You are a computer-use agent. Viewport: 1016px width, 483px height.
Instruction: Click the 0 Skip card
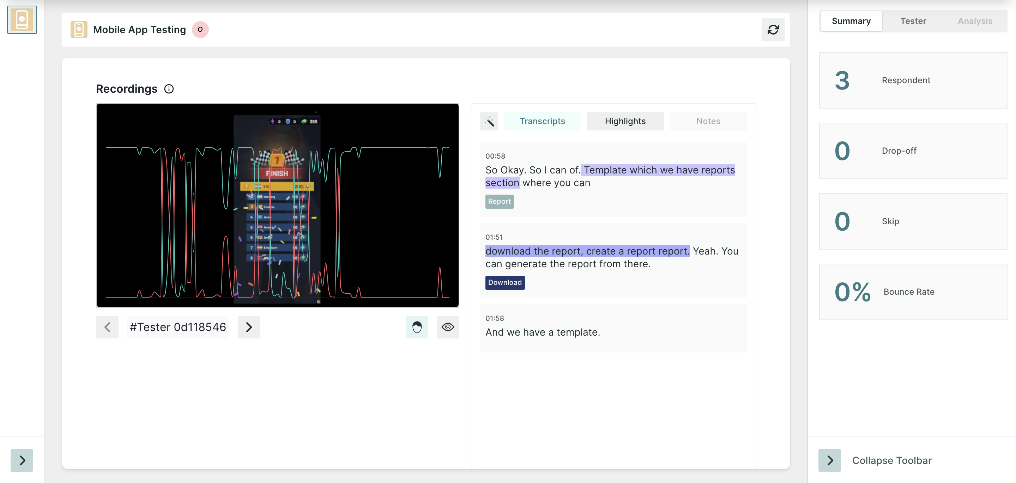pyautogui.click(x=913, y=222)
